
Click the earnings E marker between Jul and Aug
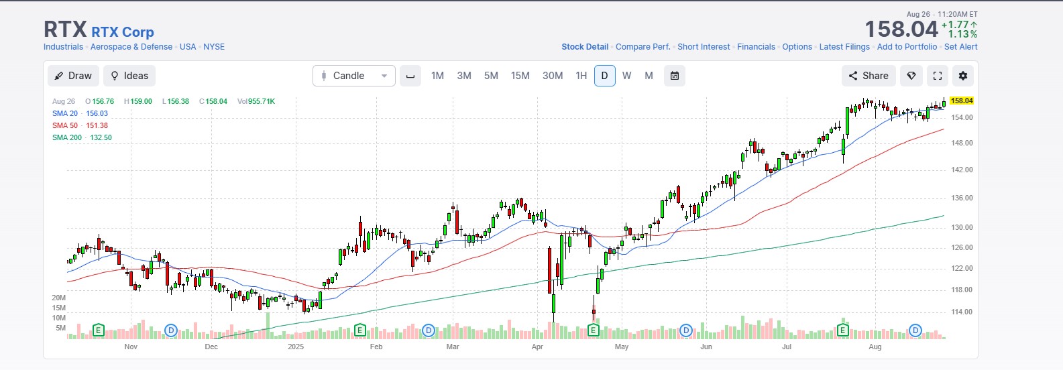pyautogui.click(x=843, y=330)
